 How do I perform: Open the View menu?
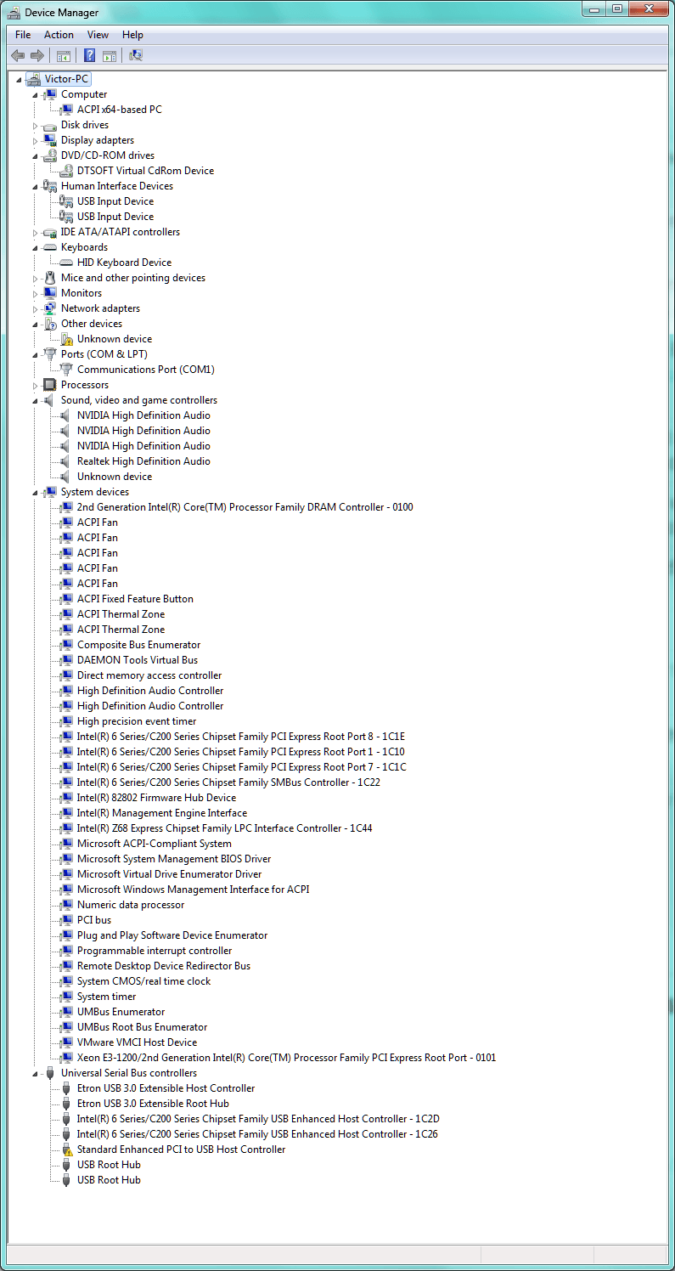[x=98, y=35]
